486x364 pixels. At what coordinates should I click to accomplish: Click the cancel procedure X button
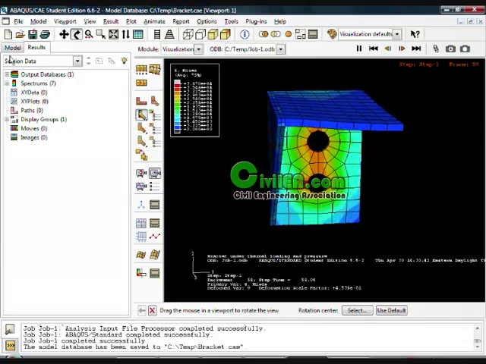click(152, 310)
